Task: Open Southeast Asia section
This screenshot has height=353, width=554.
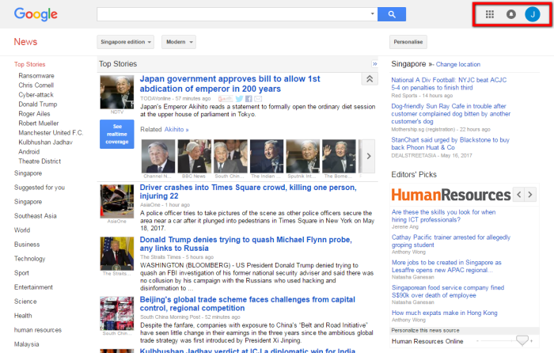Action: coord(36,216)
